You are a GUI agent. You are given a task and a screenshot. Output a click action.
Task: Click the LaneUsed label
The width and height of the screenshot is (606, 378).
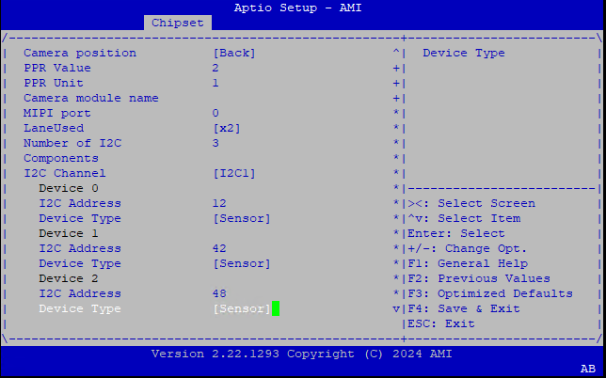click(x=54, y=128)
